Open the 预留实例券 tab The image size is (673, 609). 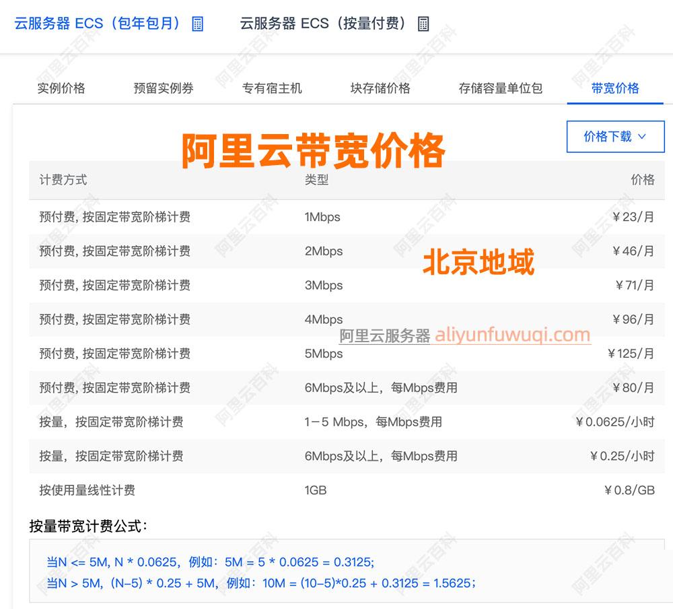pyautogui.click(x=164, y=88)
